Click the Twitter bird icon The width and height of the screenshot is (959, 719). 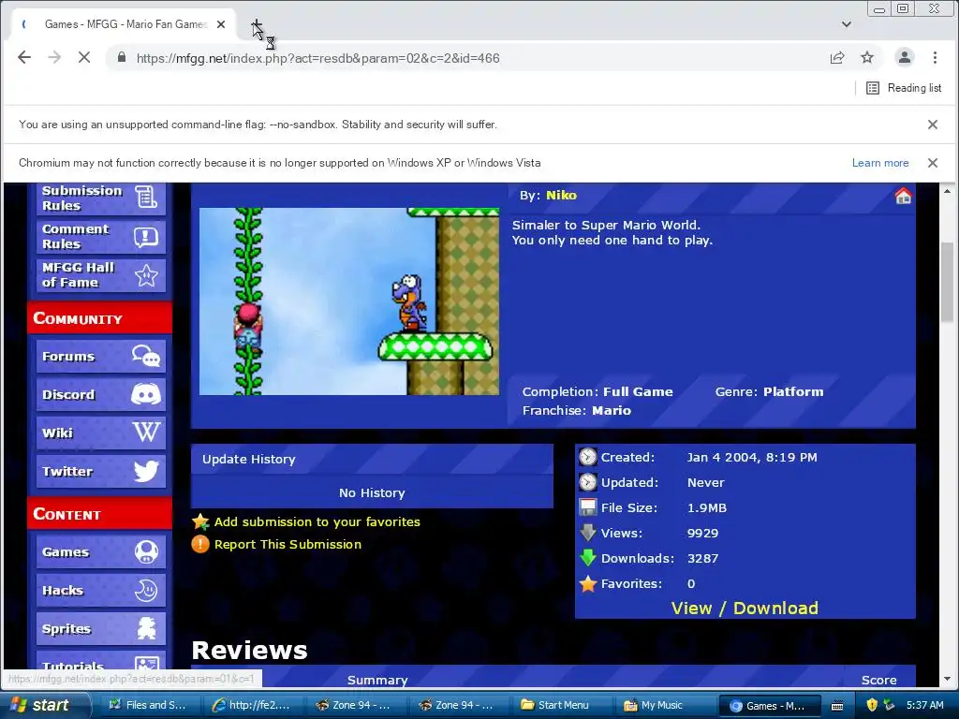tap(146, 472)
